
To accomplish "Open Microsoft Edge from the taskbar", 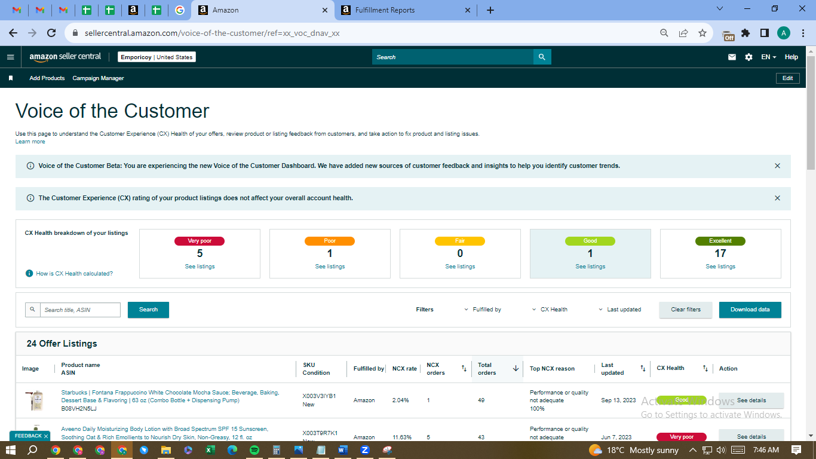I will click(x=232, y=449).
